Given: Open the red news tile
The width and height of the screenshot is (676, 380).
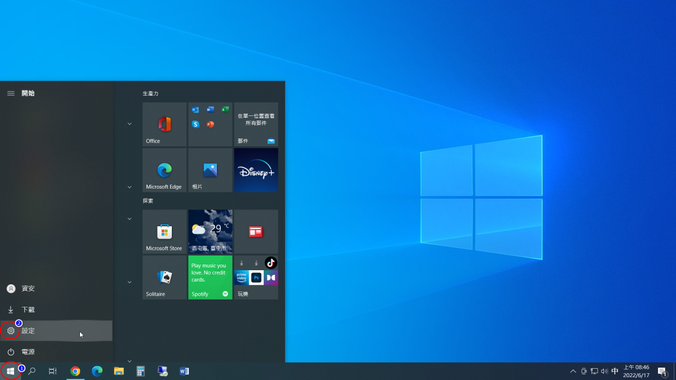Looking at the screenshot, I should (256, 231).
